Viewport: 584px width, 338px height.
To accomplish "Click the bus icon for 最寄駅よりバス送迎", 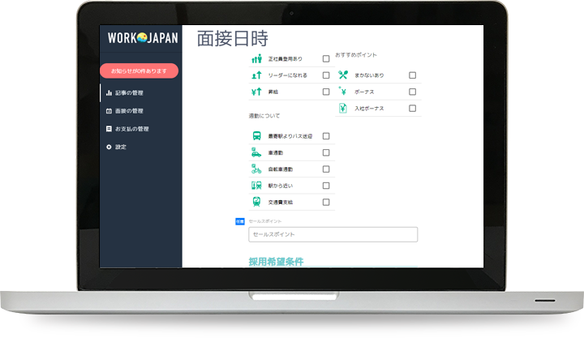I will (x=256, y=136).
